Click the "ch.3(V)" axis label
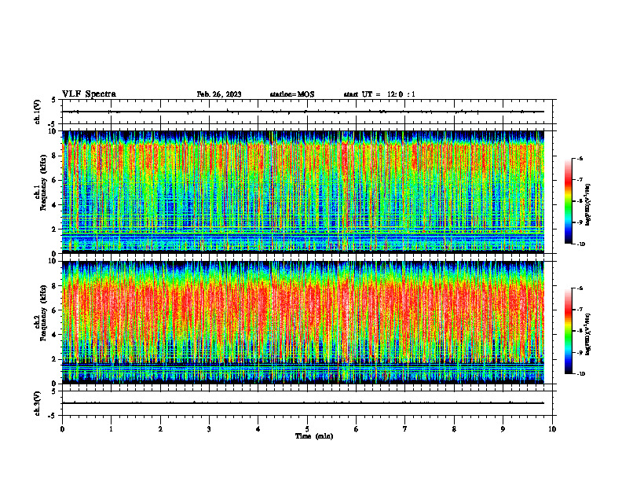Image resolution: width=622 pixels, height=481 pixels. (x=38, y=403)
